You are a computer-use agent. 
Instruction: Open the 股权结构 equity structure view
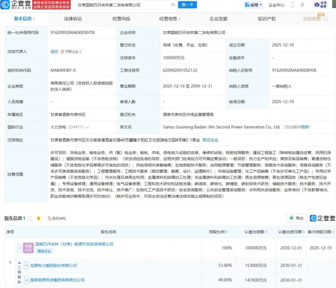(57, 218)
